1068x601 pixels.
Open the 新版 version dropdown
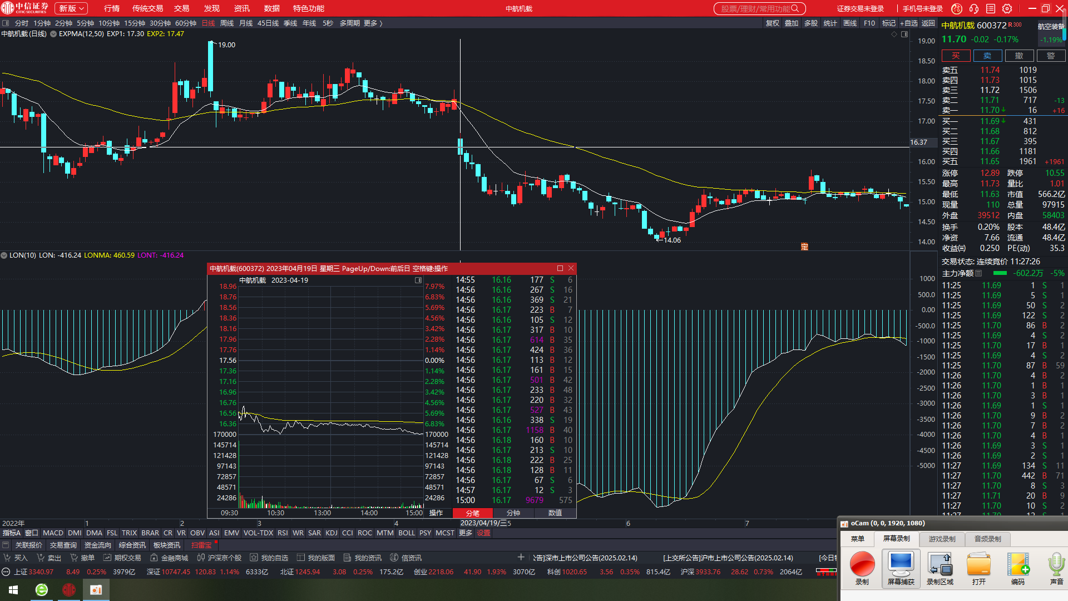(x=72, y=8)
